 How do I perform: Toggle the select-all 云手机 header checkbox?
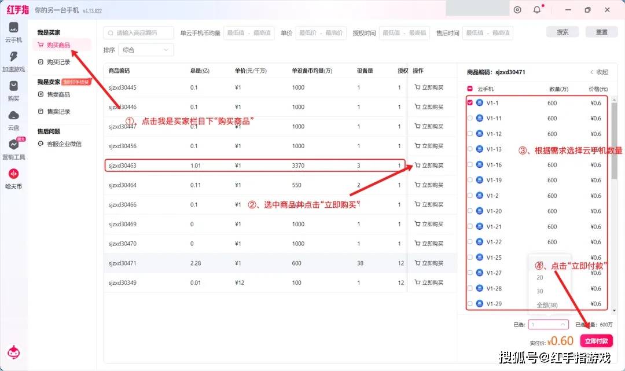[470, 89]
